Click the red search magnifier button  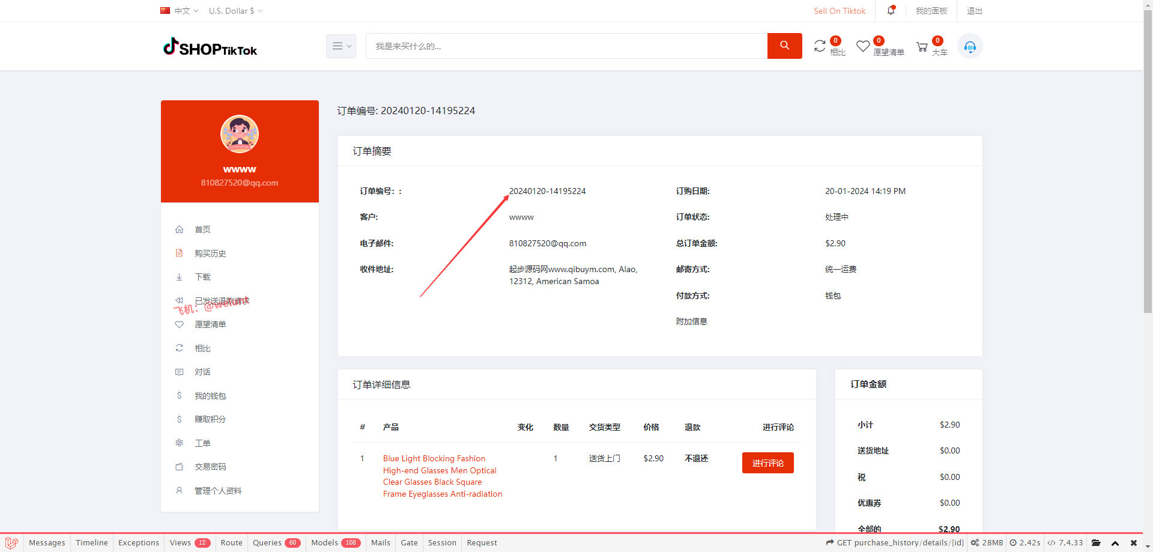pos(784,46)
